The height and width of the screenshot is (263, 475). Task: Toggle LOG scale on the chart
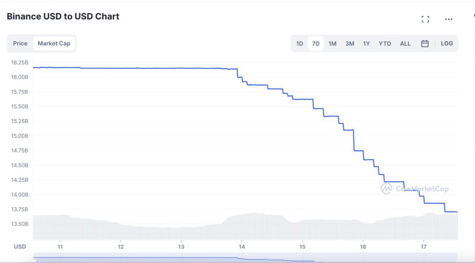(447, 43)
